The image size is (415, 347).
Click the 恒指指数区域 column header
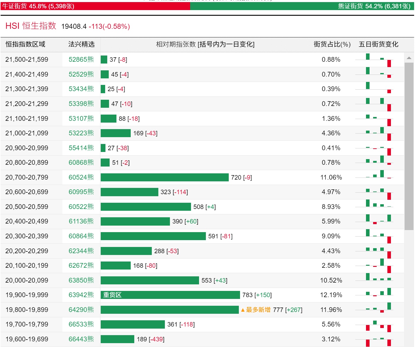pos(26,45)
